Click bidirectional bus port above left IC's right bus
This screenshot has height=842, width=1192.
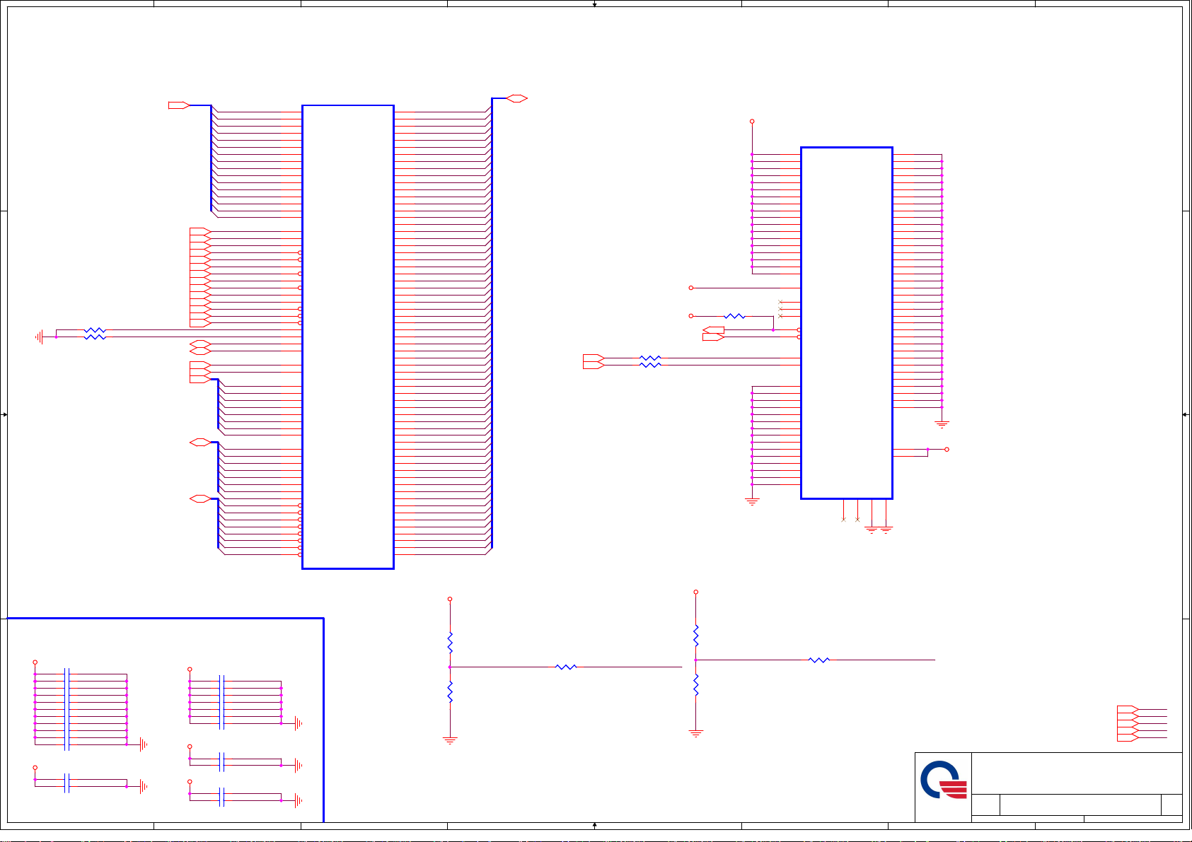point(517,98)
